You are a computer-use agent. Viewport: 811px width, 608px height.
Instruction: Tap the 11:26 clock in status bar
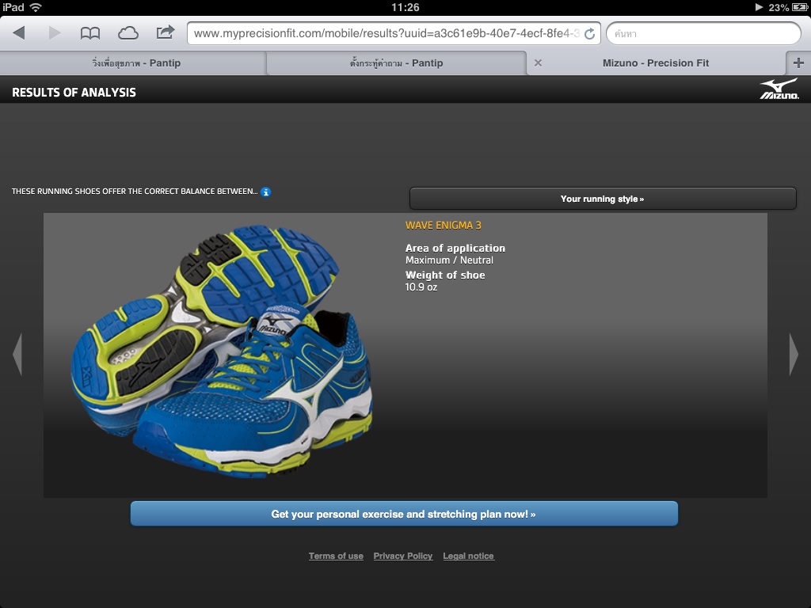[x=405, y=7]
